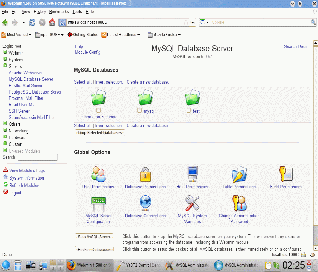Open the mysql database folder icon
Screen dimensions: 318x272
(x=146, y=97)
